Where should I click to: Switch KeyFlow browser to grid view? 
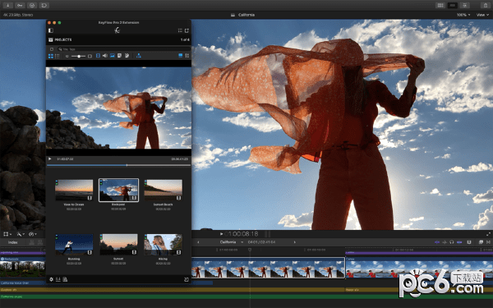pos(51,56)
